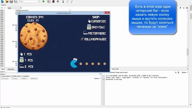This screenshot has width=192, height=108.
Task: Click the Step Into debug icon
Action: tap(63, 1)
